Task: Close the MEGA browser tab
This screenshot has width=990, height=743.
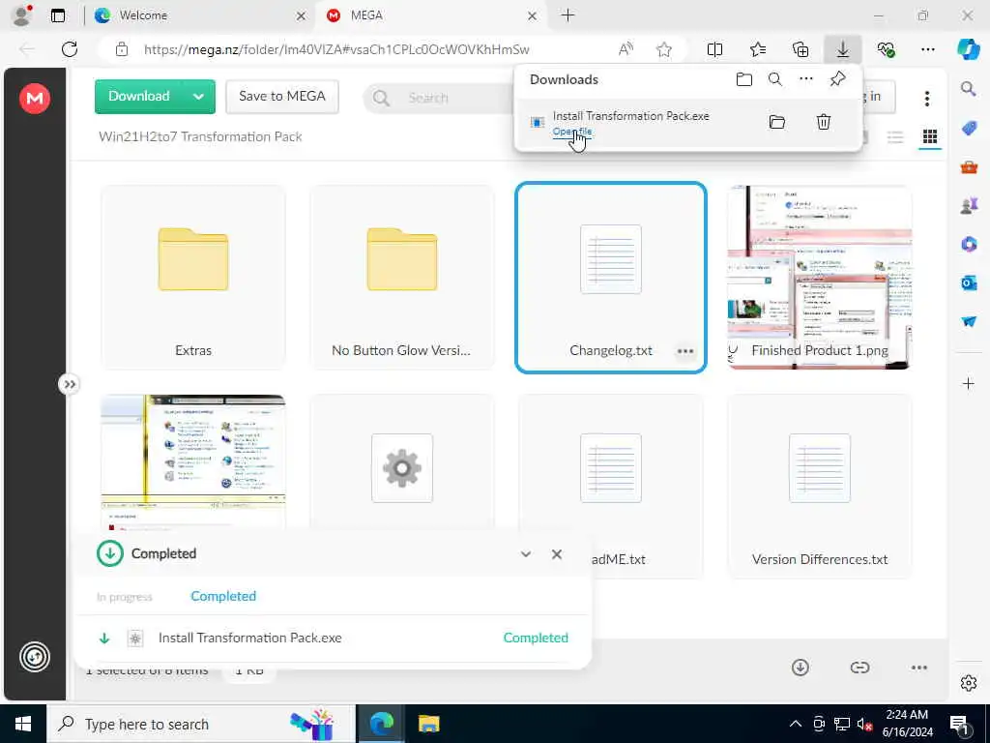Action: pyautogui.click(x=533, y=15)
